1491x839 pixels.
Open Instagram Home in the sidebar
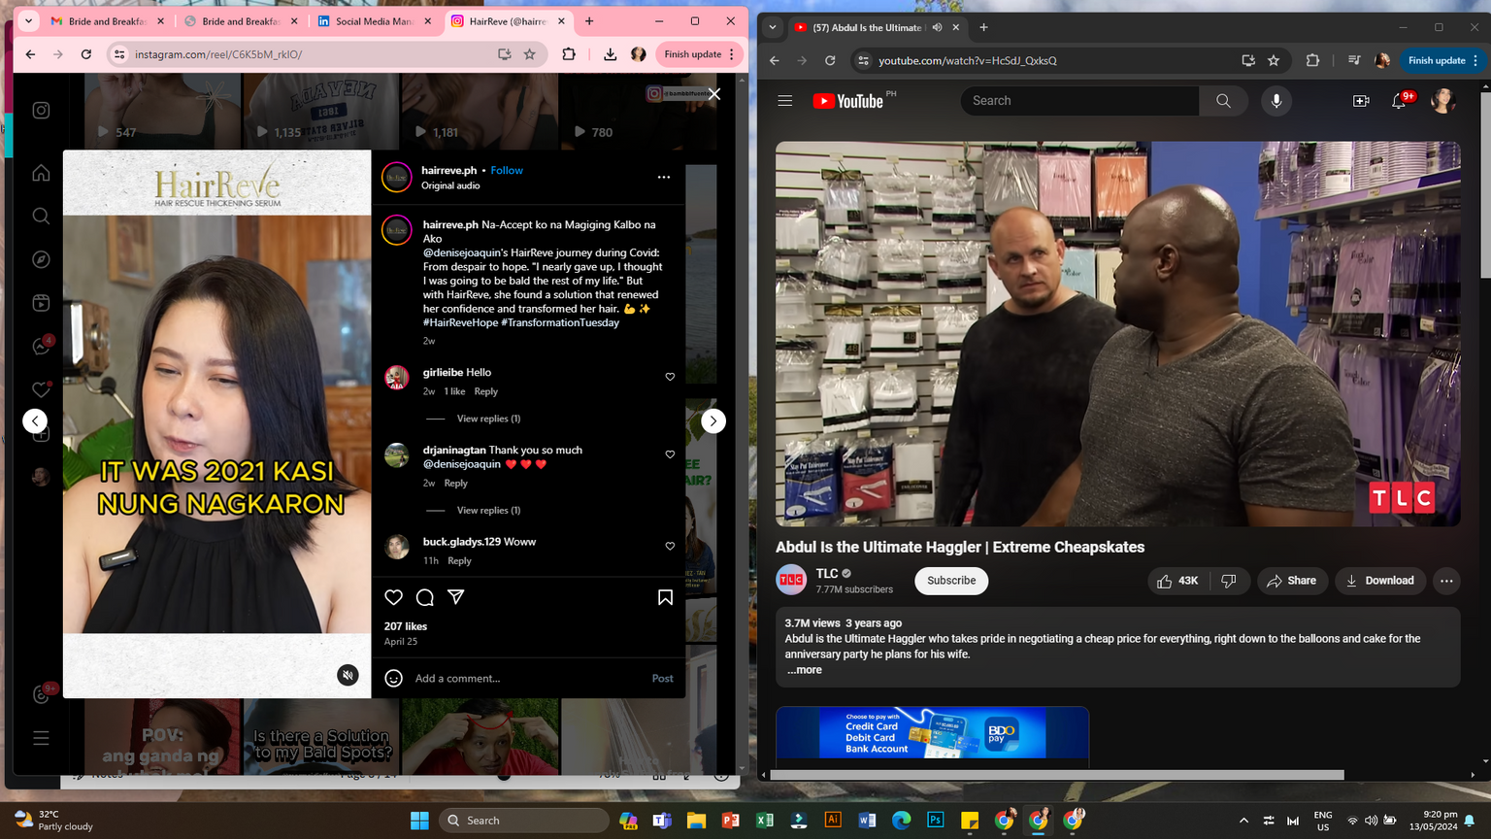coord(41,173)
